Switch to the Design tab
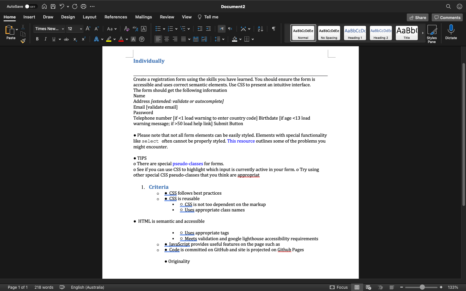466x291 pixels. click(68, 17)
